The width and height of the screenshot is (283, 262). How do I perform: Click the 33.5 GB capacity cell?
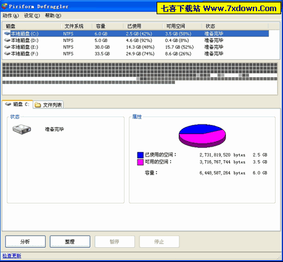coord(102,54)
